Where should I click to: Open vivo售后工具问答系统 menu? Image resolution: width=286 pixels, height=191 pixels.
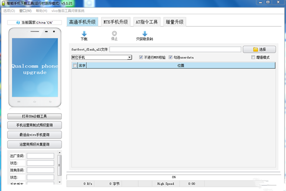(x=68, y=11)
